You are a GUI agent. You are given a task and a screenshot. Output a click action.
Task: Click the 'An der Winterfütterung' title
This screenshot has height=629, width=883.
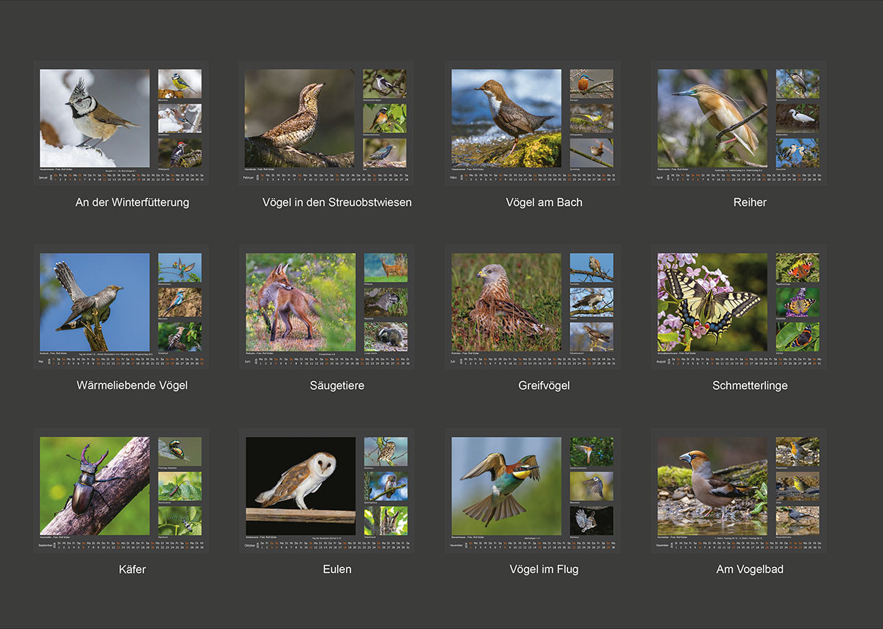tap(132, 202)
